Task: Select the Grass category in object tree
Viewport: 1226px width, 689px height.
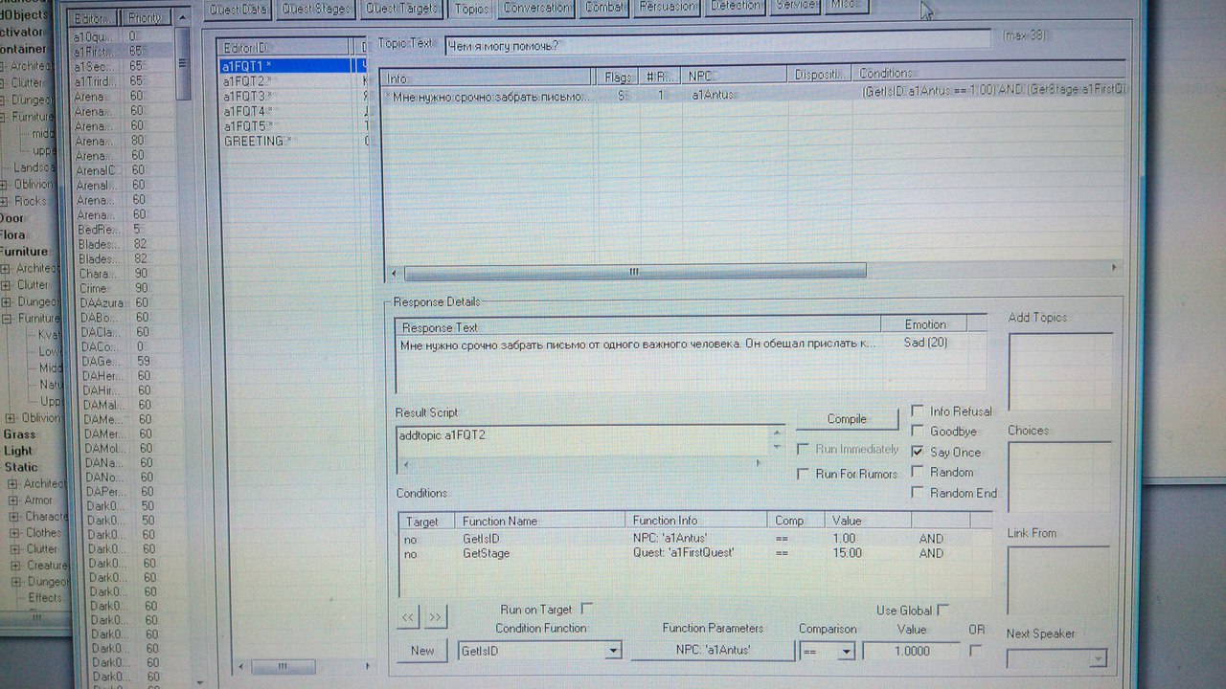Action: (19, 434)
